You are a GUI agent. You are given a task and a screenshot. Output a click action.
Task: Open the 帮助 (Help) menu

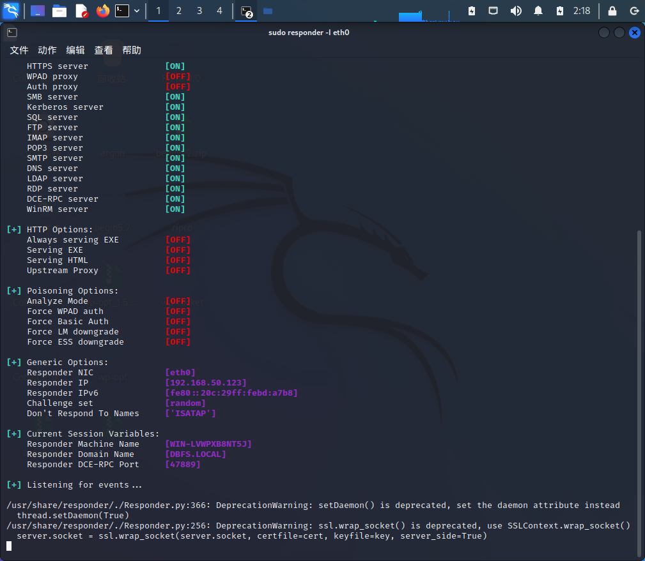[132, 50]
